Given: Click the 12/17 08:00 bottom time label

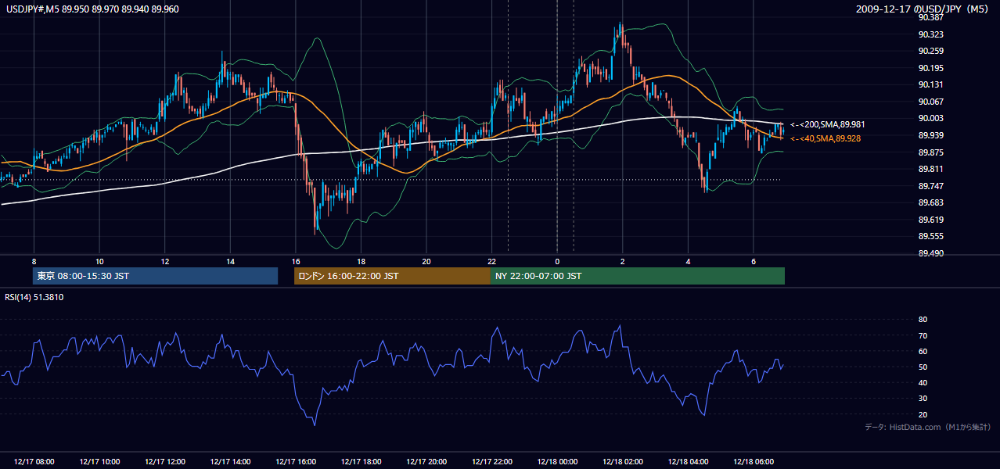Looking at the screenshot, I should (x=34, y=462).
